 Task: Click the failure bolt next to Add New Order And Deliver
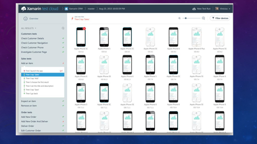[x=63, y=122]
